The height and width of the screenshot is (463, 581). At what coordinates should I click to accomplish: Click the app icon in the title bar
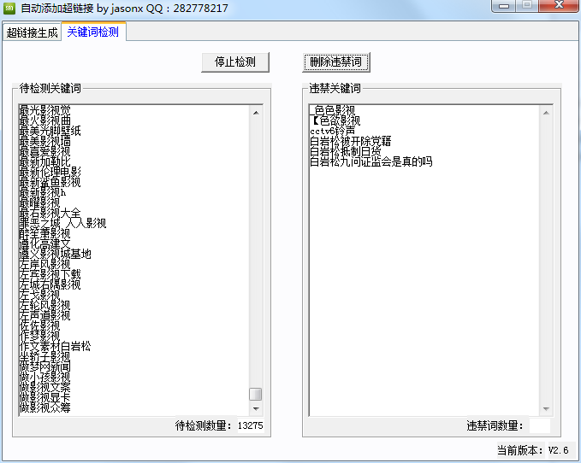click(x=9, y=8)
